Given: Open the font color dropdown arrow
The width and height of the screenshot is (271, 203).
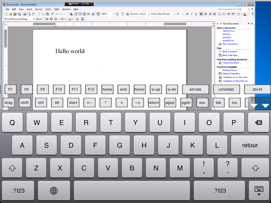Looking at the screenshot, I should (248, 14).
